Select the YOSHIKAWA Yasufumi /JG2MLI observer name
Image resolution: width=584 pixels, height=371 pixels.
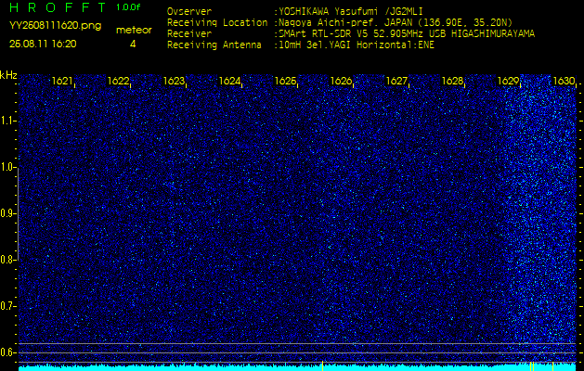pos(350,11)
